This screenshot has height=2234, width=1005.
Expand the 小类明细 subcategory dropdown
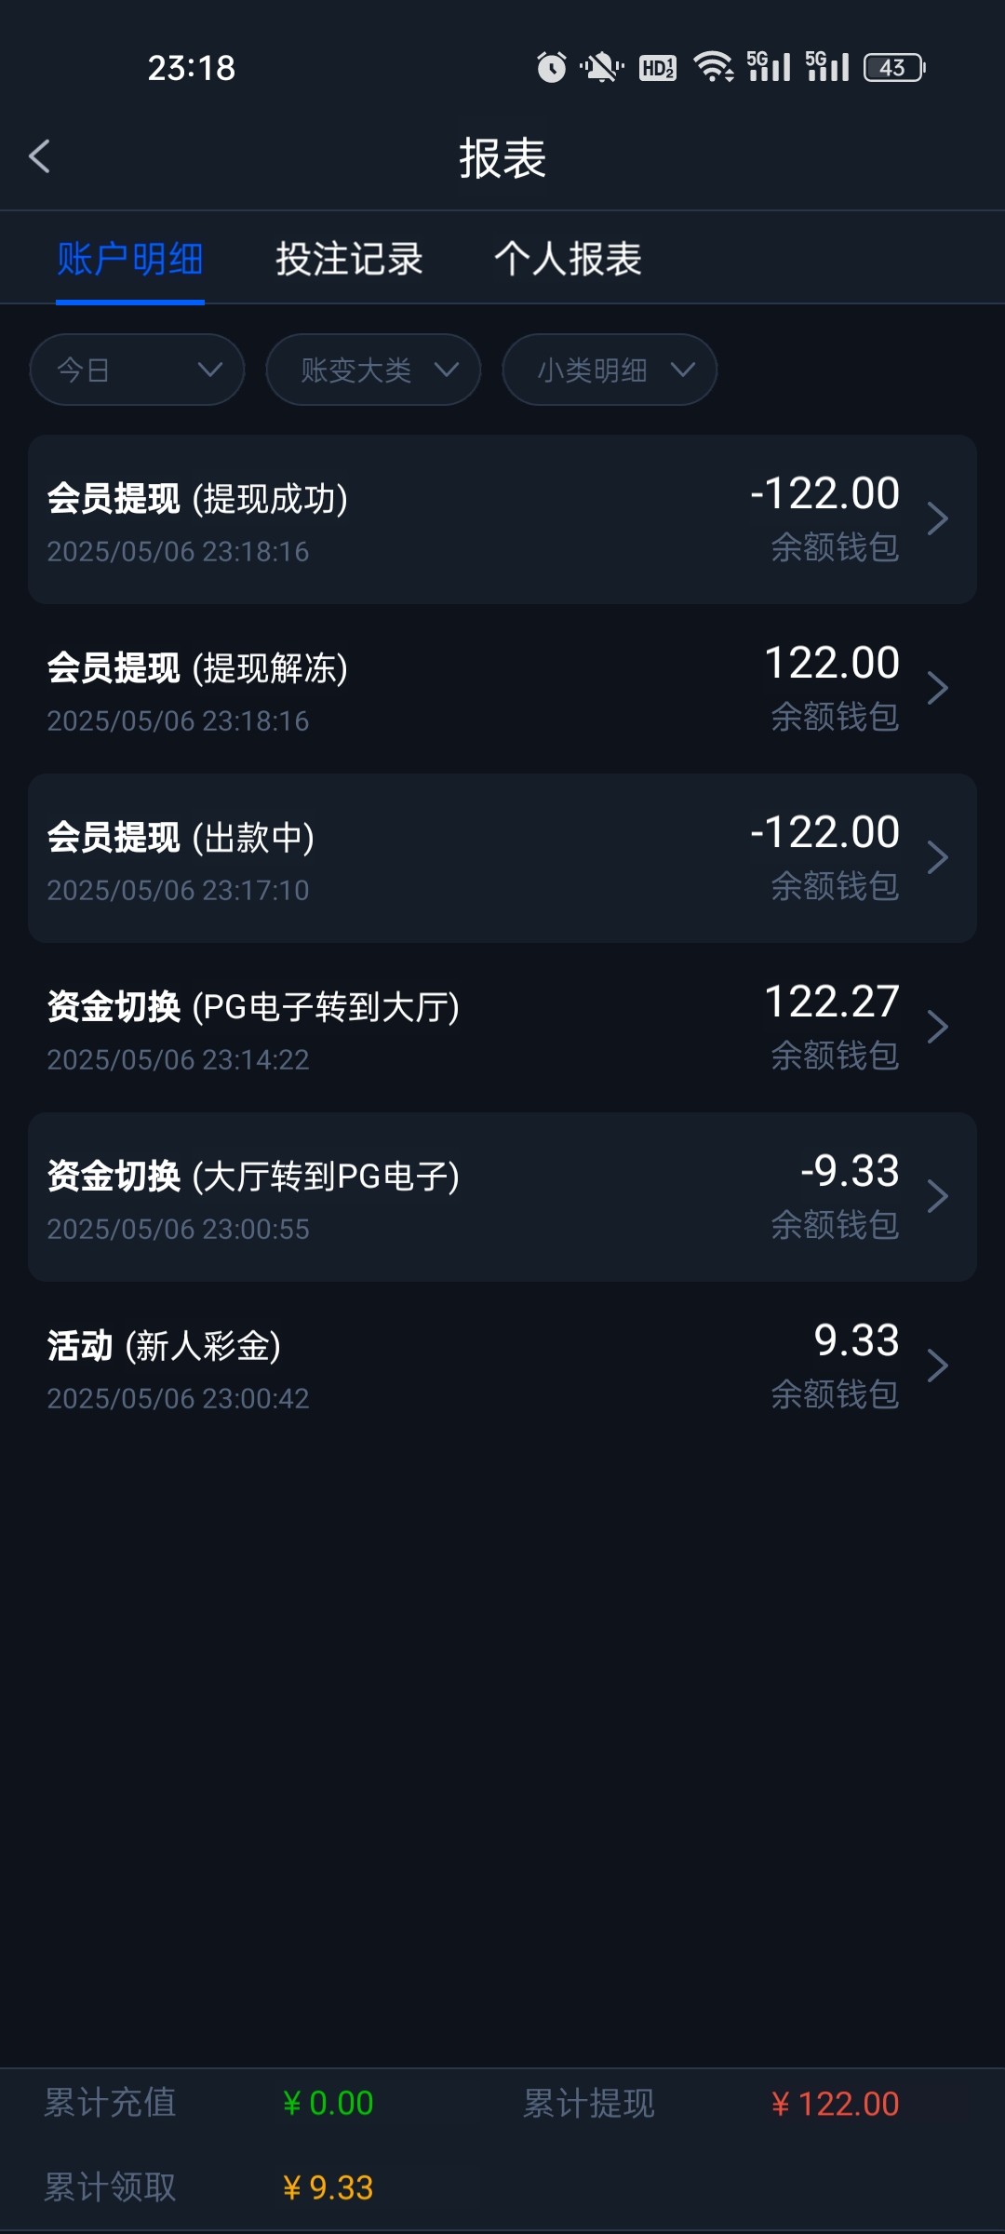pyautogui.click(x=610, y=370)
